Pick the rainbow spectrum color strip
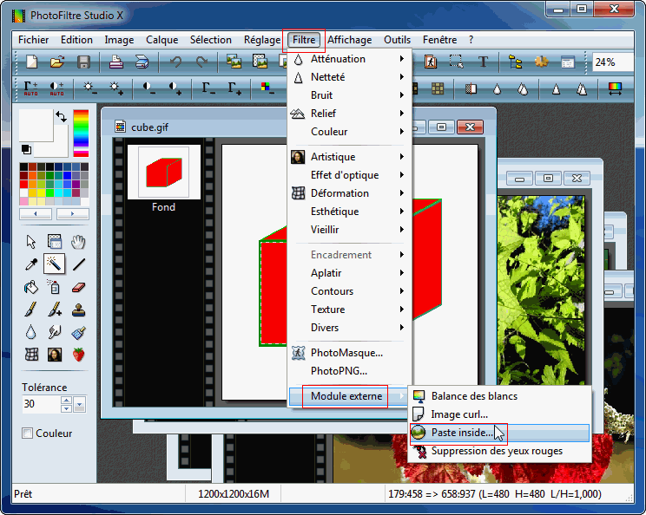This screenshot has width=646, height=515. point(81,134)
